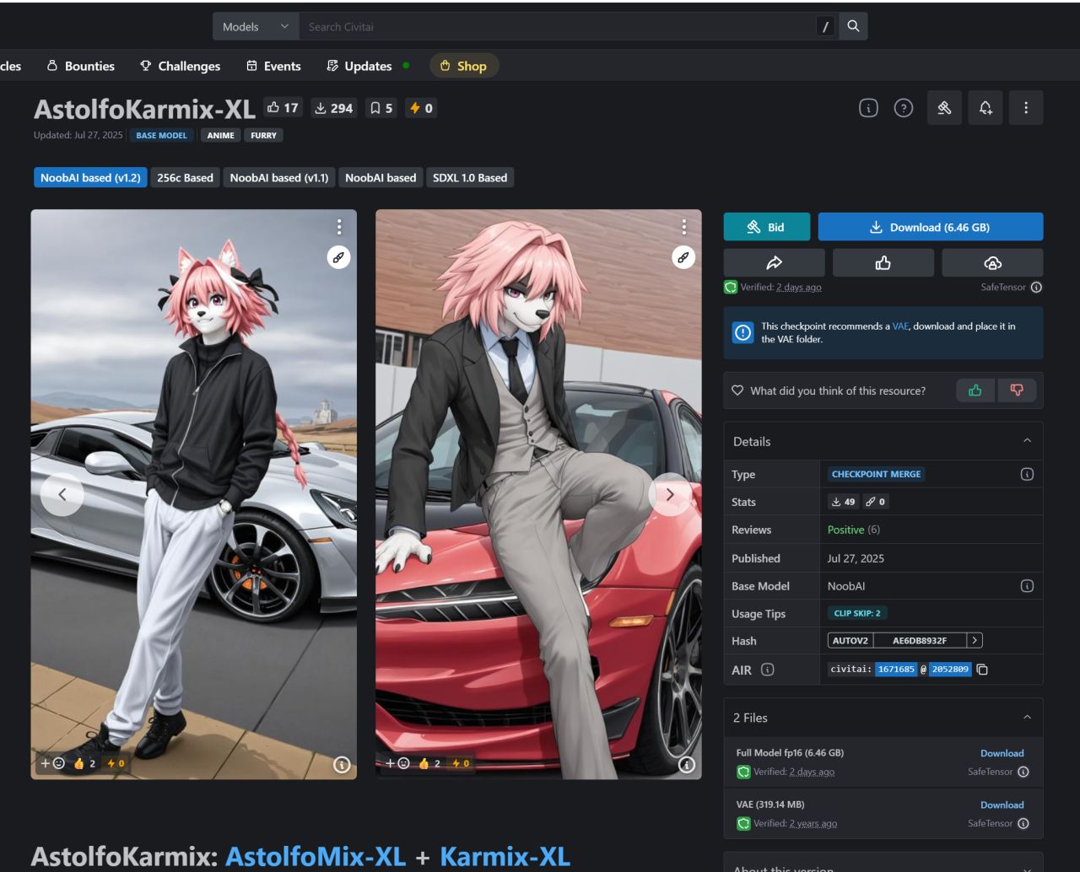
Task: Select the NoobAI based (v1.2) version tab
Action: pos(90,178)
